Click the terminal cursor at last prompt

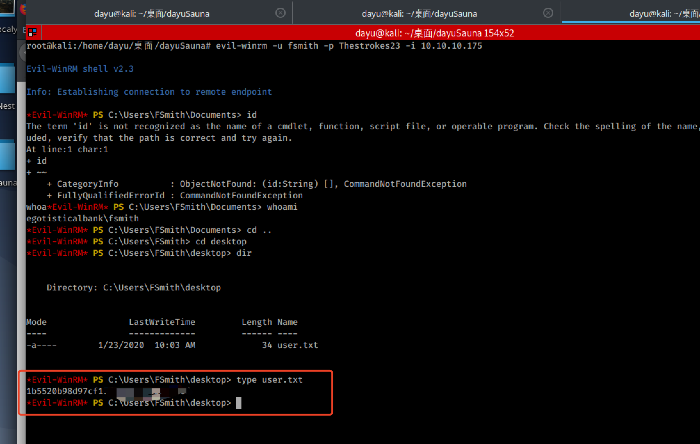239,403
